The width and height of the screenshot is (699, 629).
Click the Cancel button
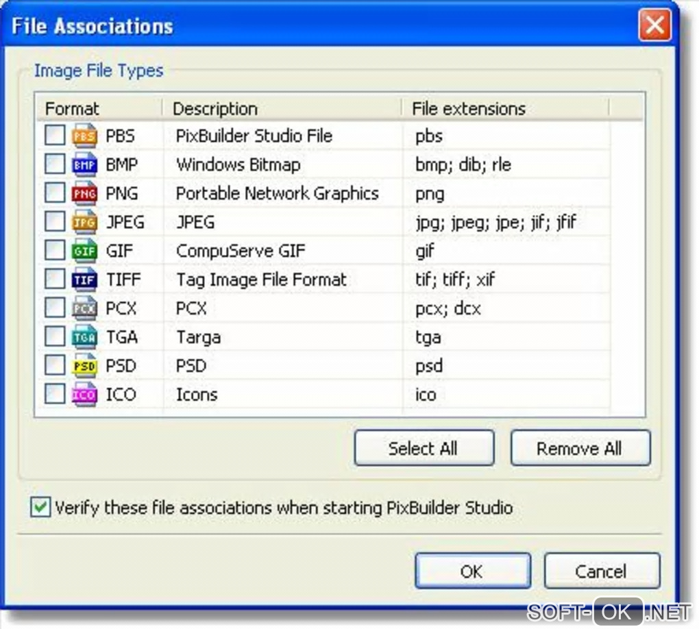click(602, 571)
